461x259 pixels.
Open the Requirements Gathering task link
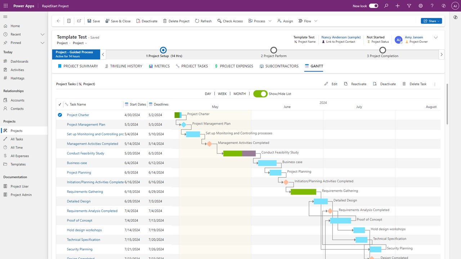tap(85, 192)
